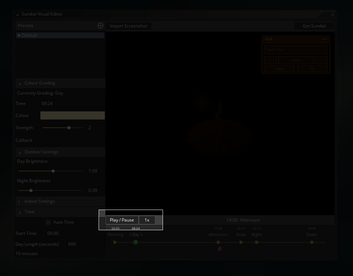Screen dimensions: 353x276
Task: Close the Sundial Visual Editor window
Action: (332, 15)
